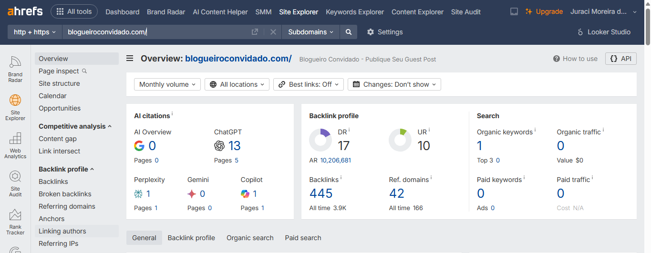Open the Subdomains mode dropdown
Screen dimensions: 651x253
click(311, 32)
